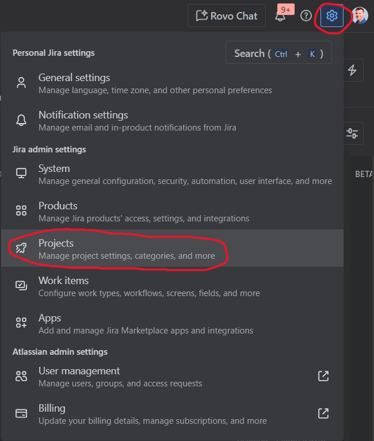
Task: Open General settings menu entry
Action: tap(172, 83)
